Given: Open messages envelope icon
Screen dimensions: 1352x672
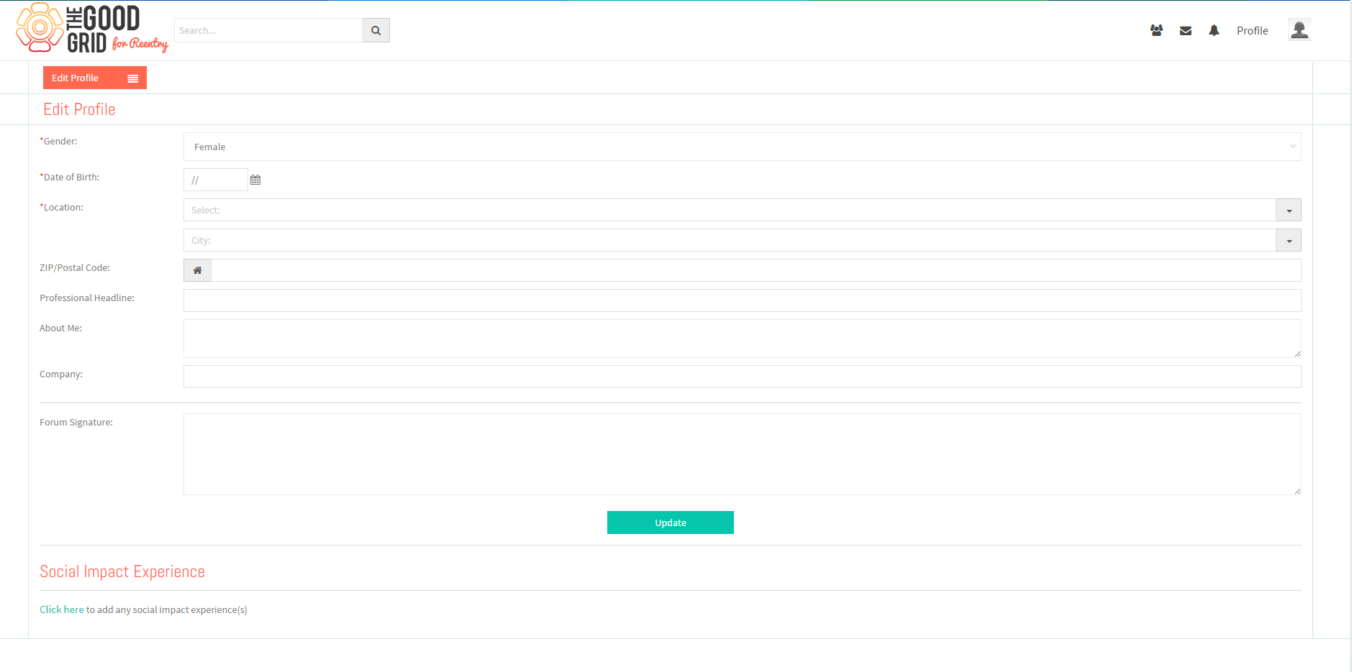Looking at the screenshot, I should 1186,30.
